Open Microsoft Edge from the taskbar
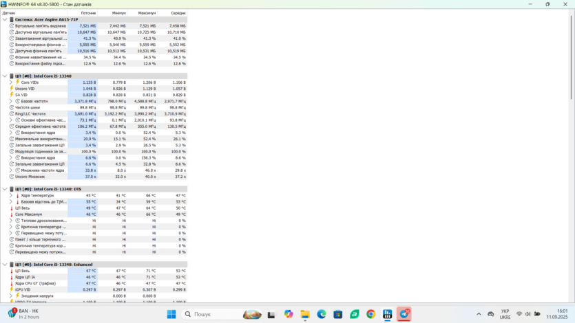The width and height of the screenshot is (575, 323). pos(322,314)
